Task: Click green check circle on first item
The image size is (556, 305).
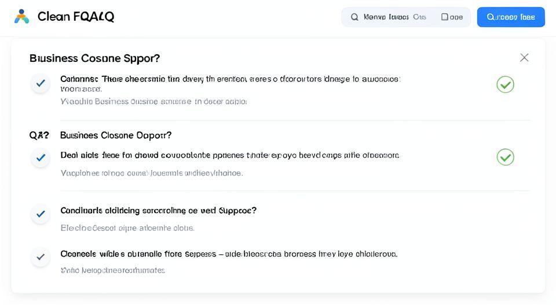Action: point(505,84)
